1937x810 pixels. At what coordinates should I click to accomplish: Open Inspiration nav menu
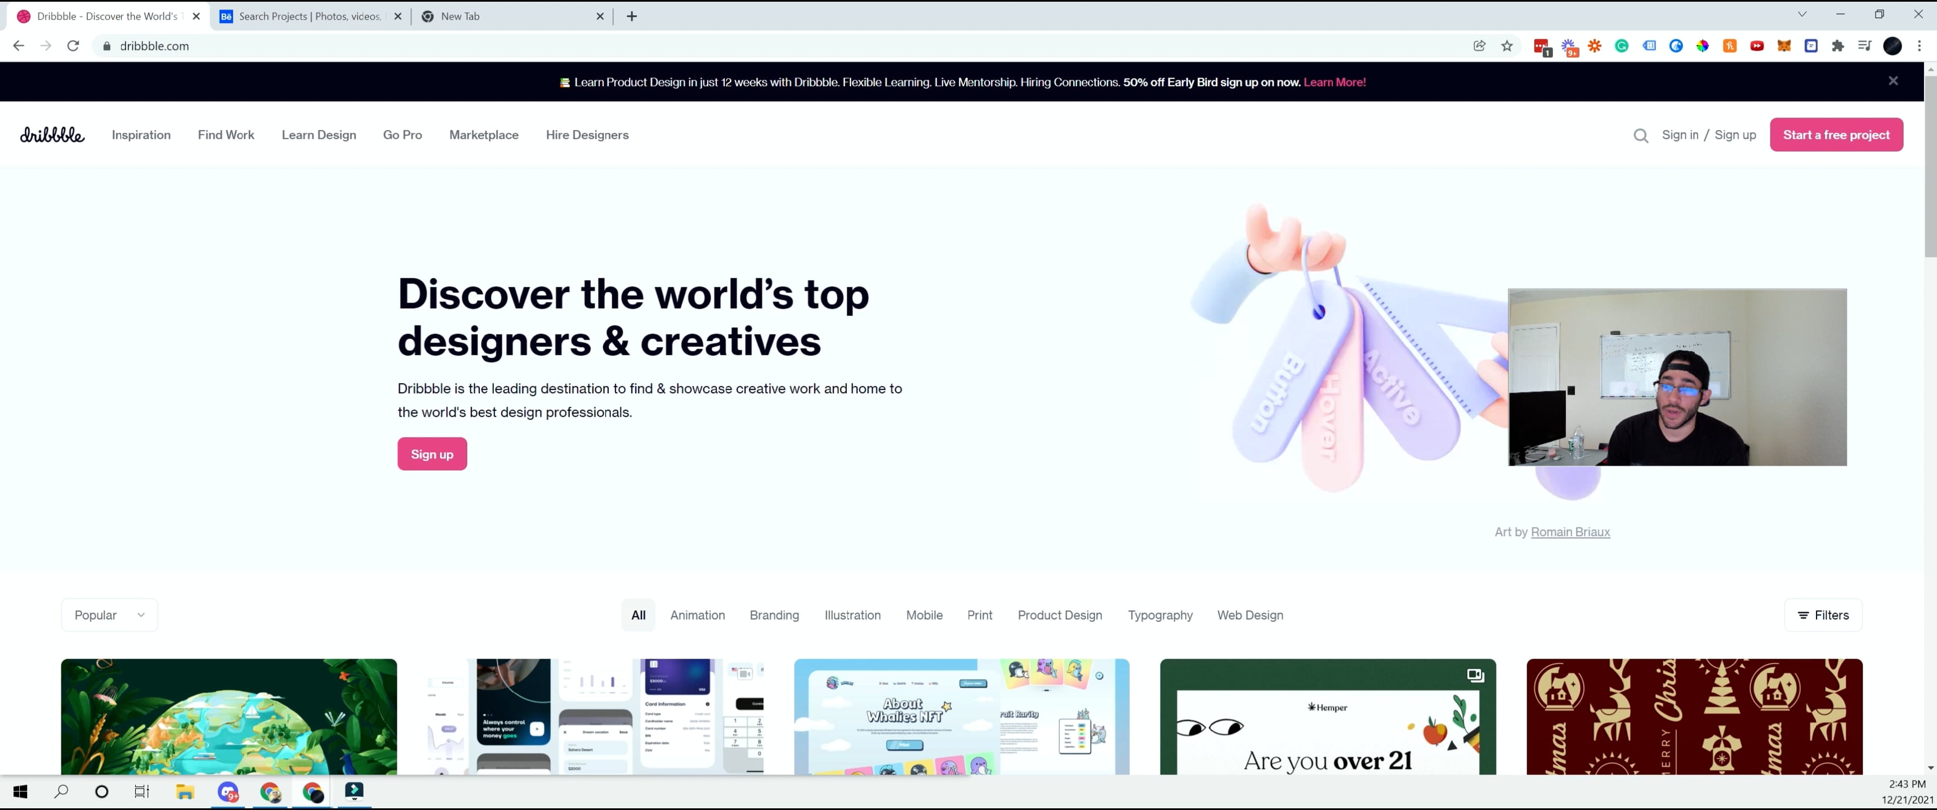(141, 134)
